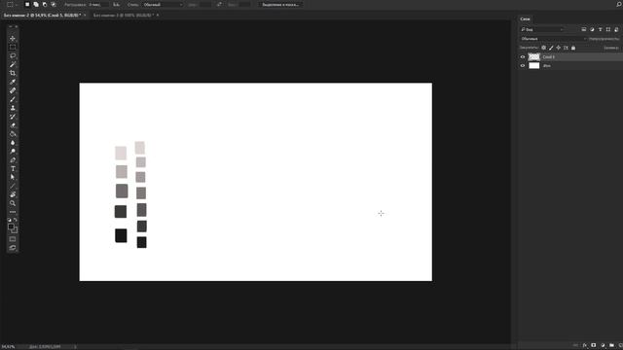This screenshot has width=623, height=350.
Task: Select the Line shape tool
Action: tap(13, 186)
